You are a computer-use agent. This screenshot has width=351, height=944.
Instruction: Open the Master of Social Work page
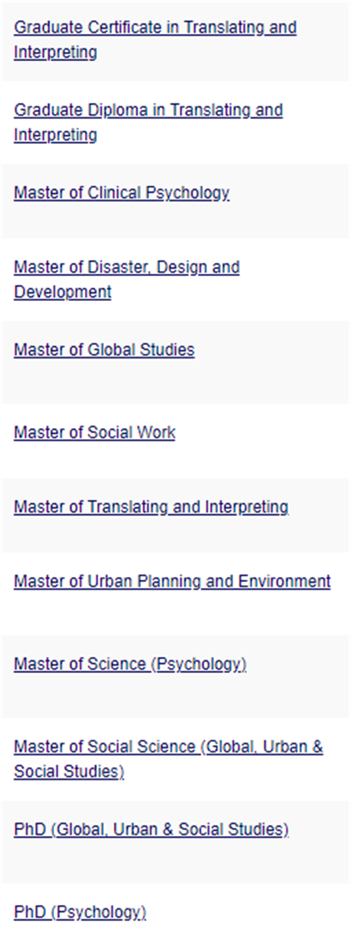tap(94, 433)
